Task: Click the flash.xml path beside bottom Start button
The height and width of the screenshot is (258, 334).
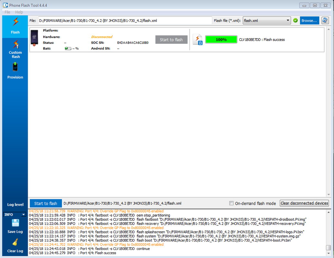Action: click(x=122, y=203)
